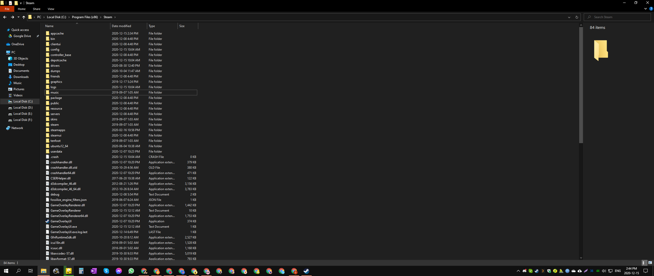Open the network status tray icon
This screenshot has width=654, height=276.
click(x=610, y=271)
